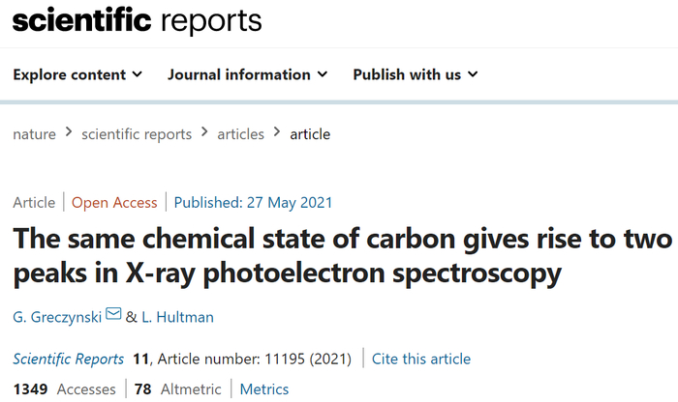Open the Publish with us menu
Image resolution: width=678 pixels, height=402 pixels.
click(407, 74)
